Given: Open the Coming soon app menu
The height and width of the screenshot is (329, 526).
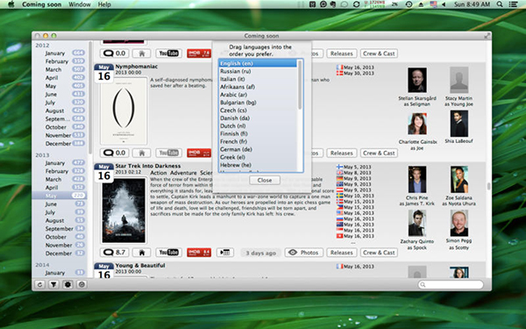Looking at the screenshot, I should pos(41,4).
